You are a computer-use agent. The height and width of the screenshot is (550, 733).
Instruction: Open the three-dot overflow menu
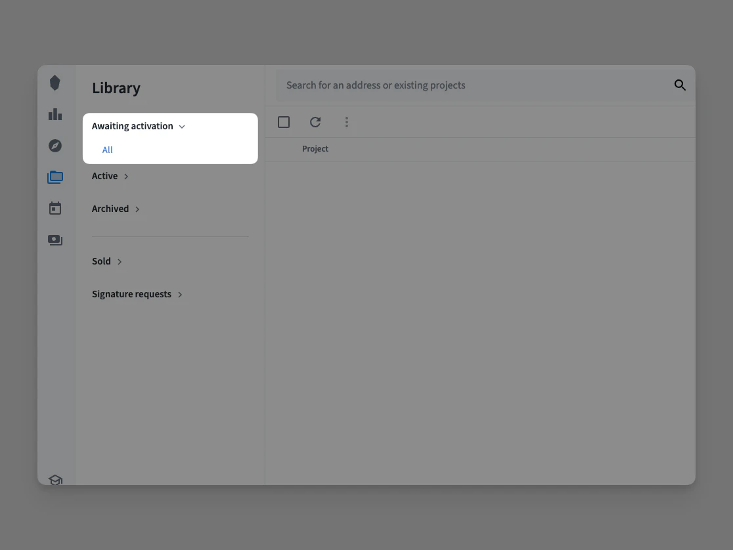(347, 121)
